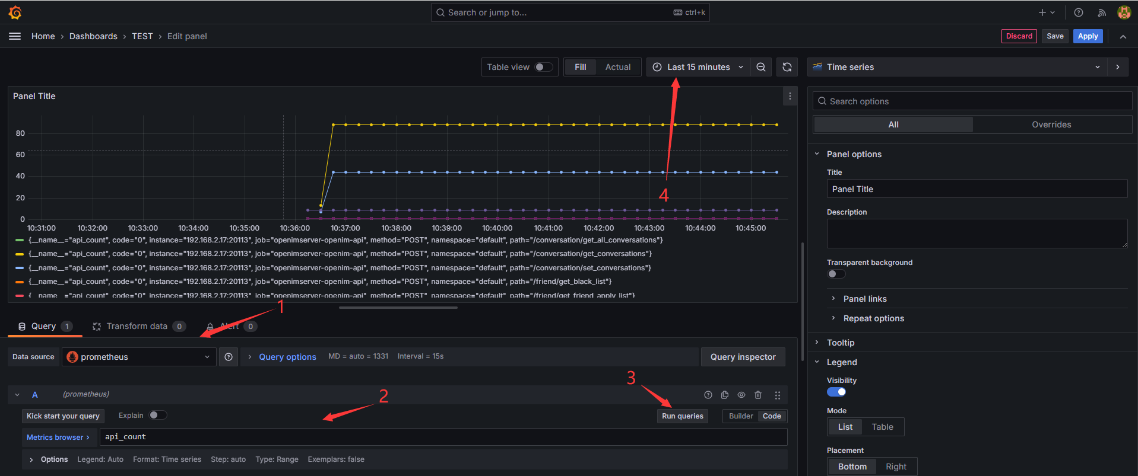Open the panel three-dot menu
1138x476 pixels.
pyautogui.click(x=790, y=96)
